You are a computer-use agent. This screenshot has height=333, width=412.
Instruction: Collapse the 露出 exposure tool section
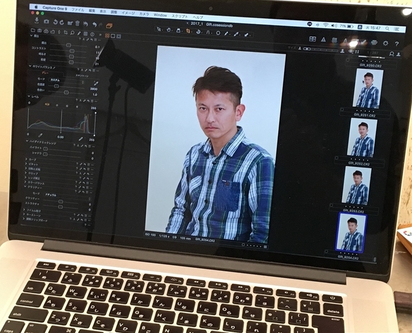point(31,35)
